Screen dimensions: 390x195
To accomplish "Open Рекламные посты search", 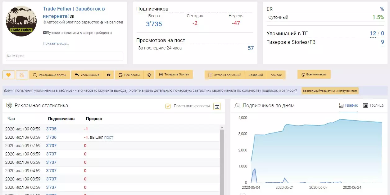I will coord(50,75).
